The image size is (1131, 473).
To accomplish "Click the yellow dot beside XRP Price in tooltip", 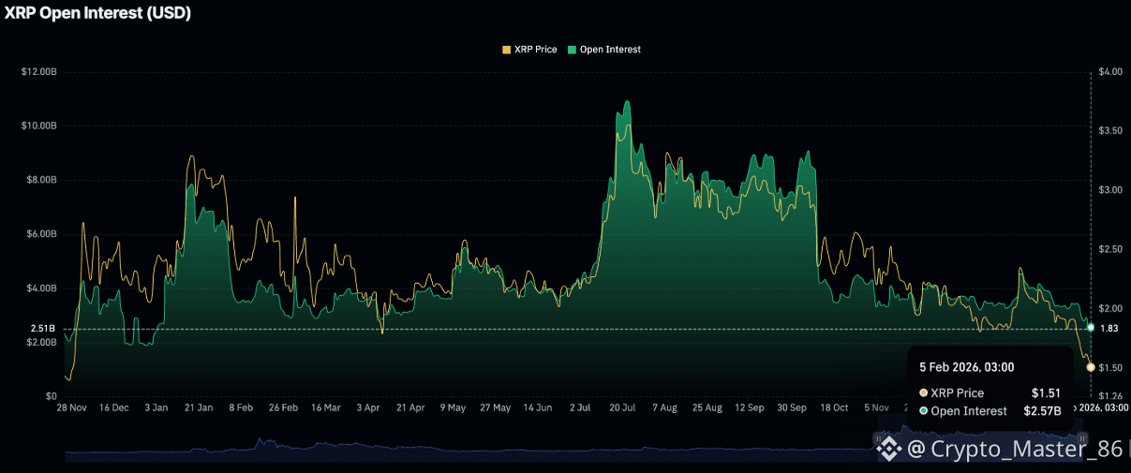I will 924,393.
